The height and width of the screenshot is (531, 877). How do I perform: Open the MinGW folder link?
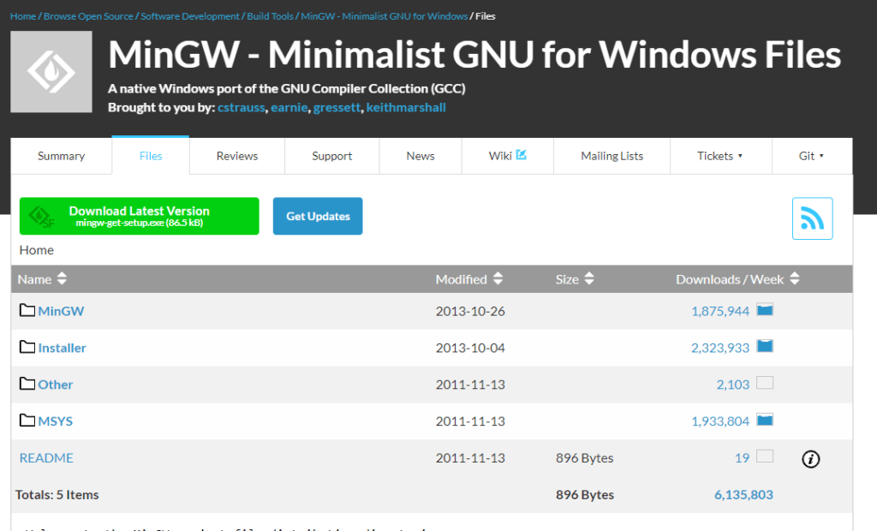point(61,311)
